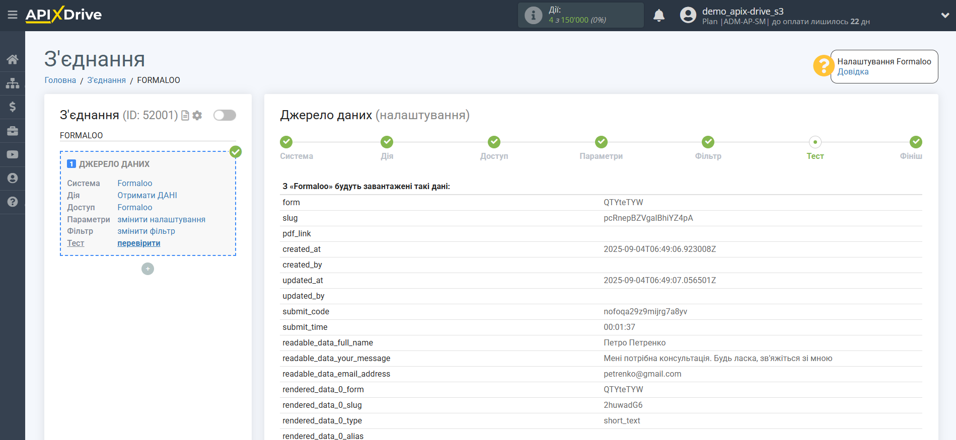Select the submit_code value nofoqa29z9mijrg7a8yv

click(645, 311)
